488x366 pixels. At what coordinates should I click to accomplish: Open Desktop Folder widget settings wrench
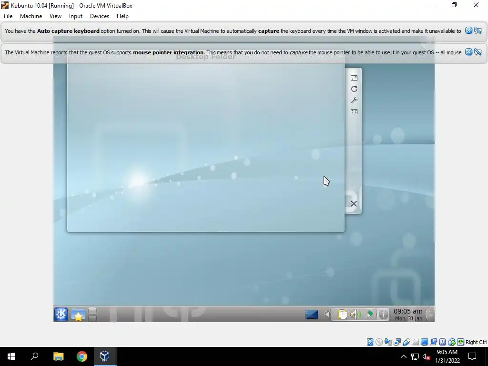354,100
